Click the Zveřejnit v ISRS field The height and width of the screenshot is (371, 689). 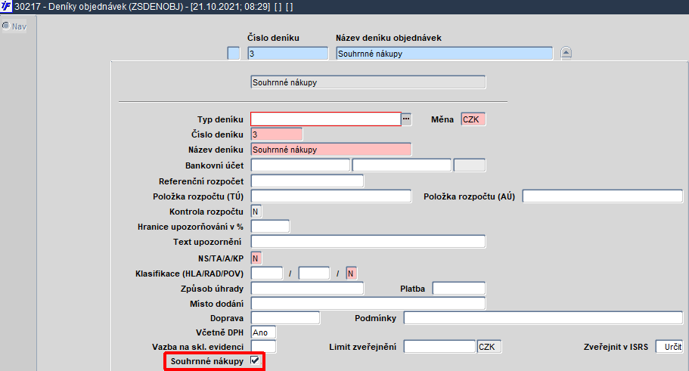[x=669, y=346]
